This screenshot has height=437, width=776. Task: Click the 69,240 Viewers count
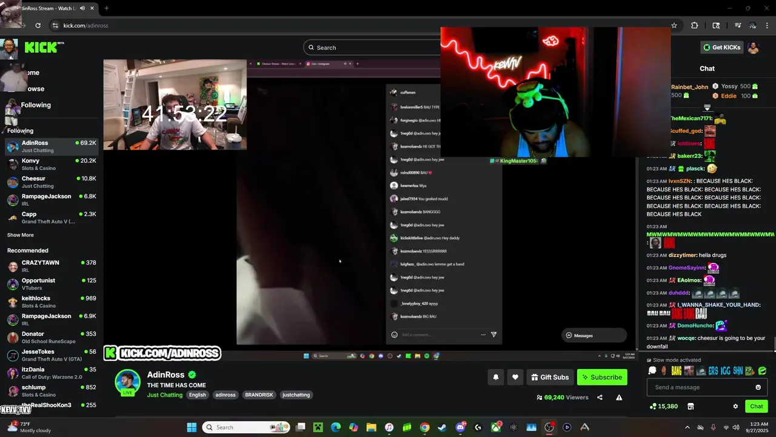pyautogui.click(x=562, y=398)
